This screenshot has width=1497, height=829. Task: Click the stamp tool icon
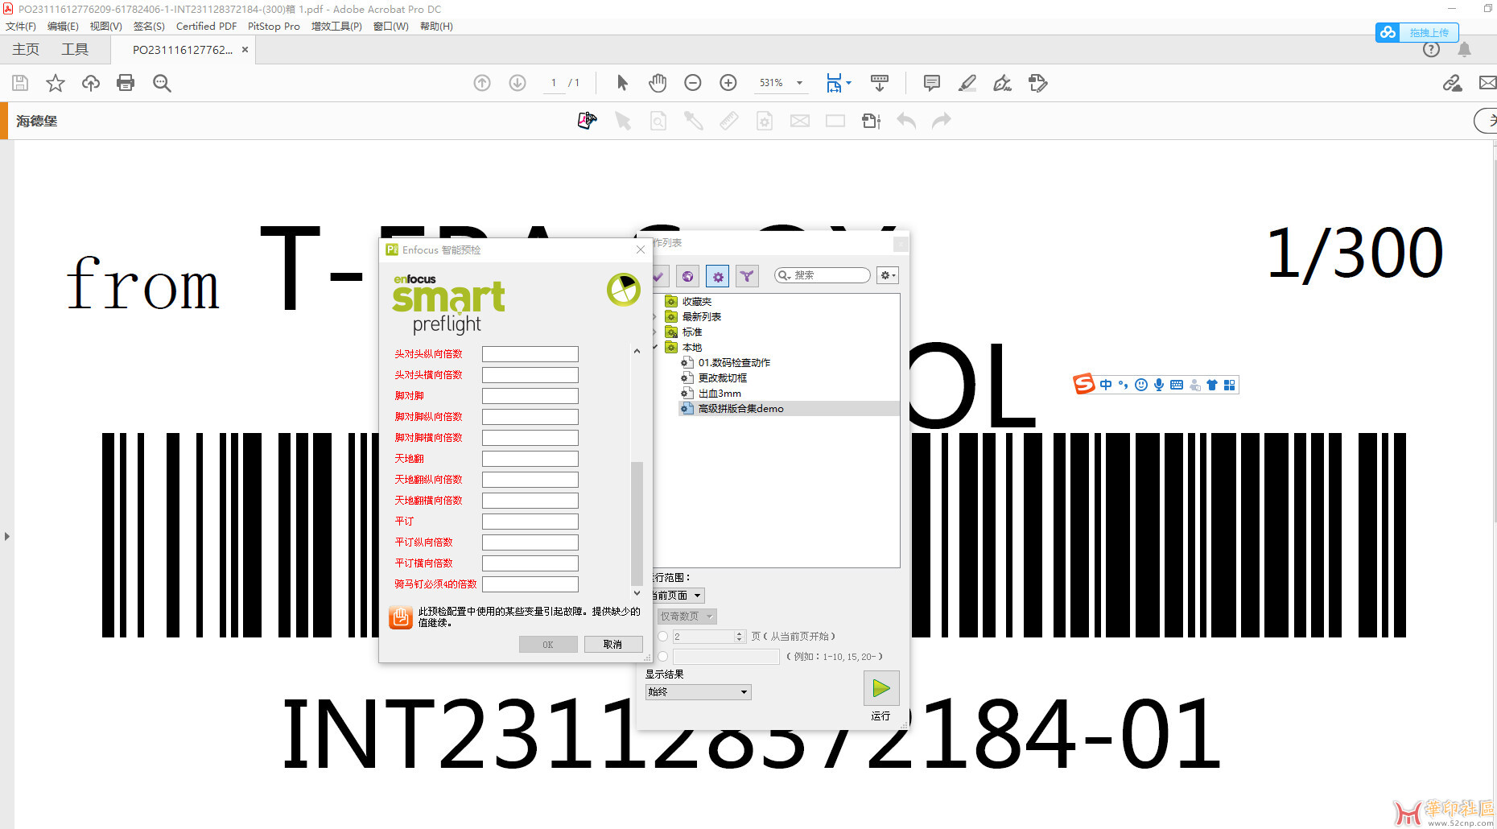point(1038,83)
